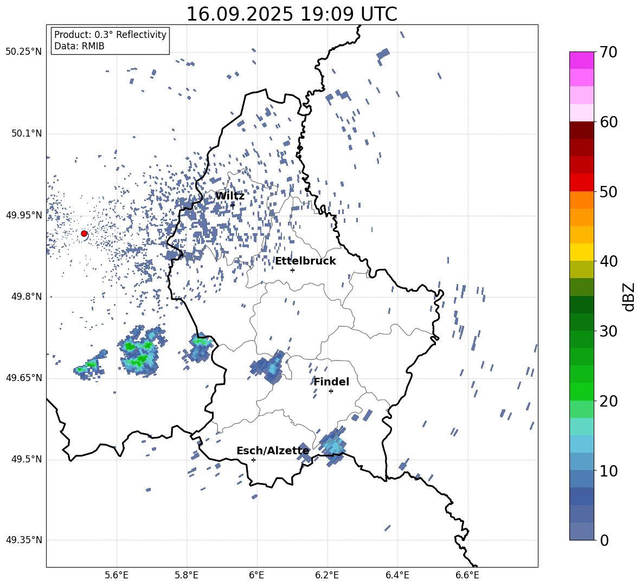Select the Findel city label

tap(331, 382)
